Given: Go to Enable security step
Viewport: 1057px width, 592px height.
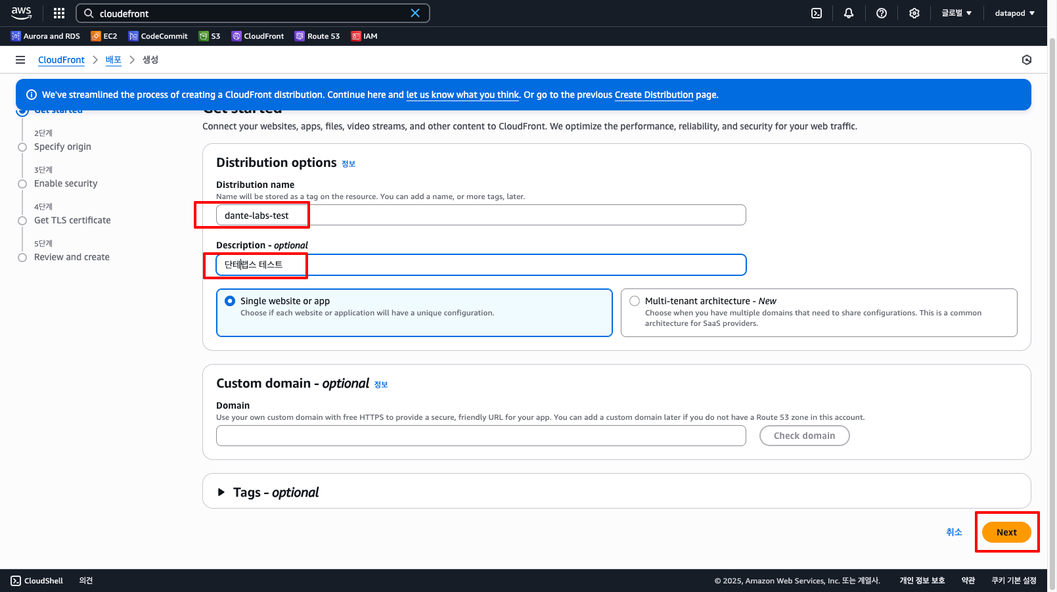Looking at the screenshot, I should point(66,183).
